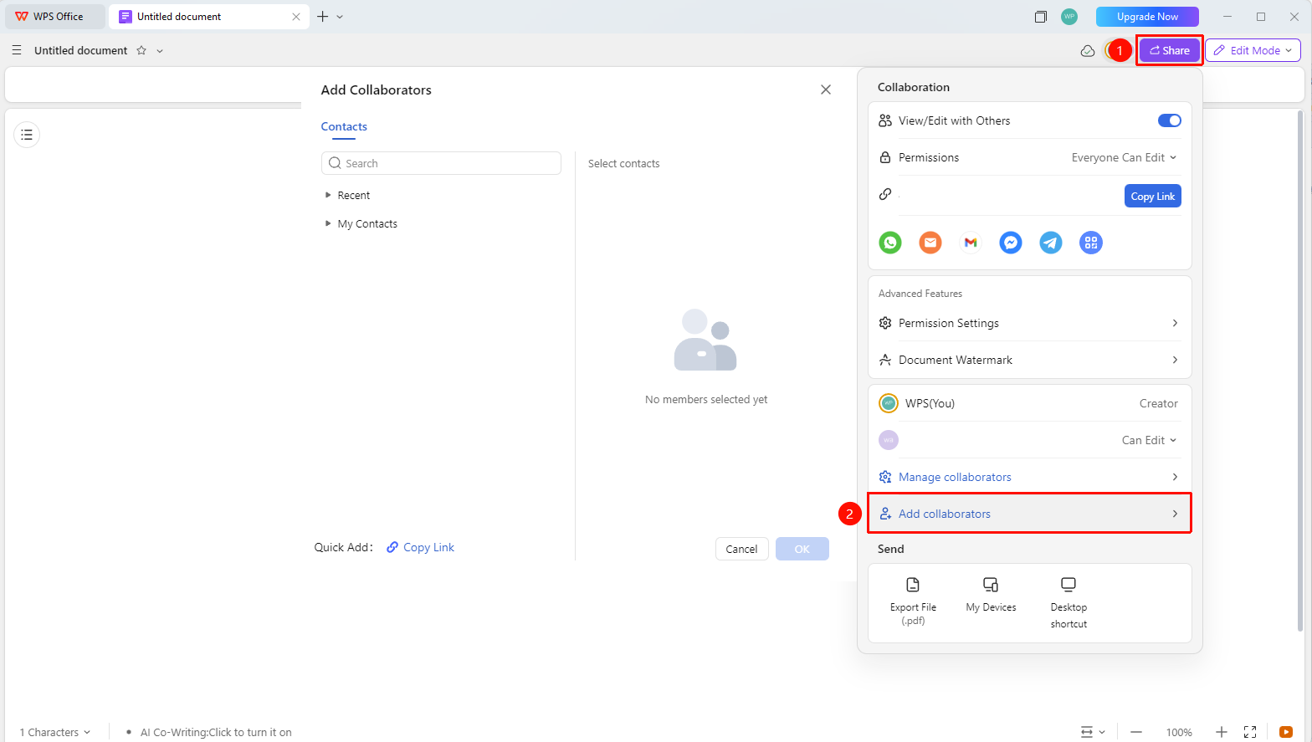
Task: Open the Edit Mode dropdown
Action: click(x=1253, y=50)
